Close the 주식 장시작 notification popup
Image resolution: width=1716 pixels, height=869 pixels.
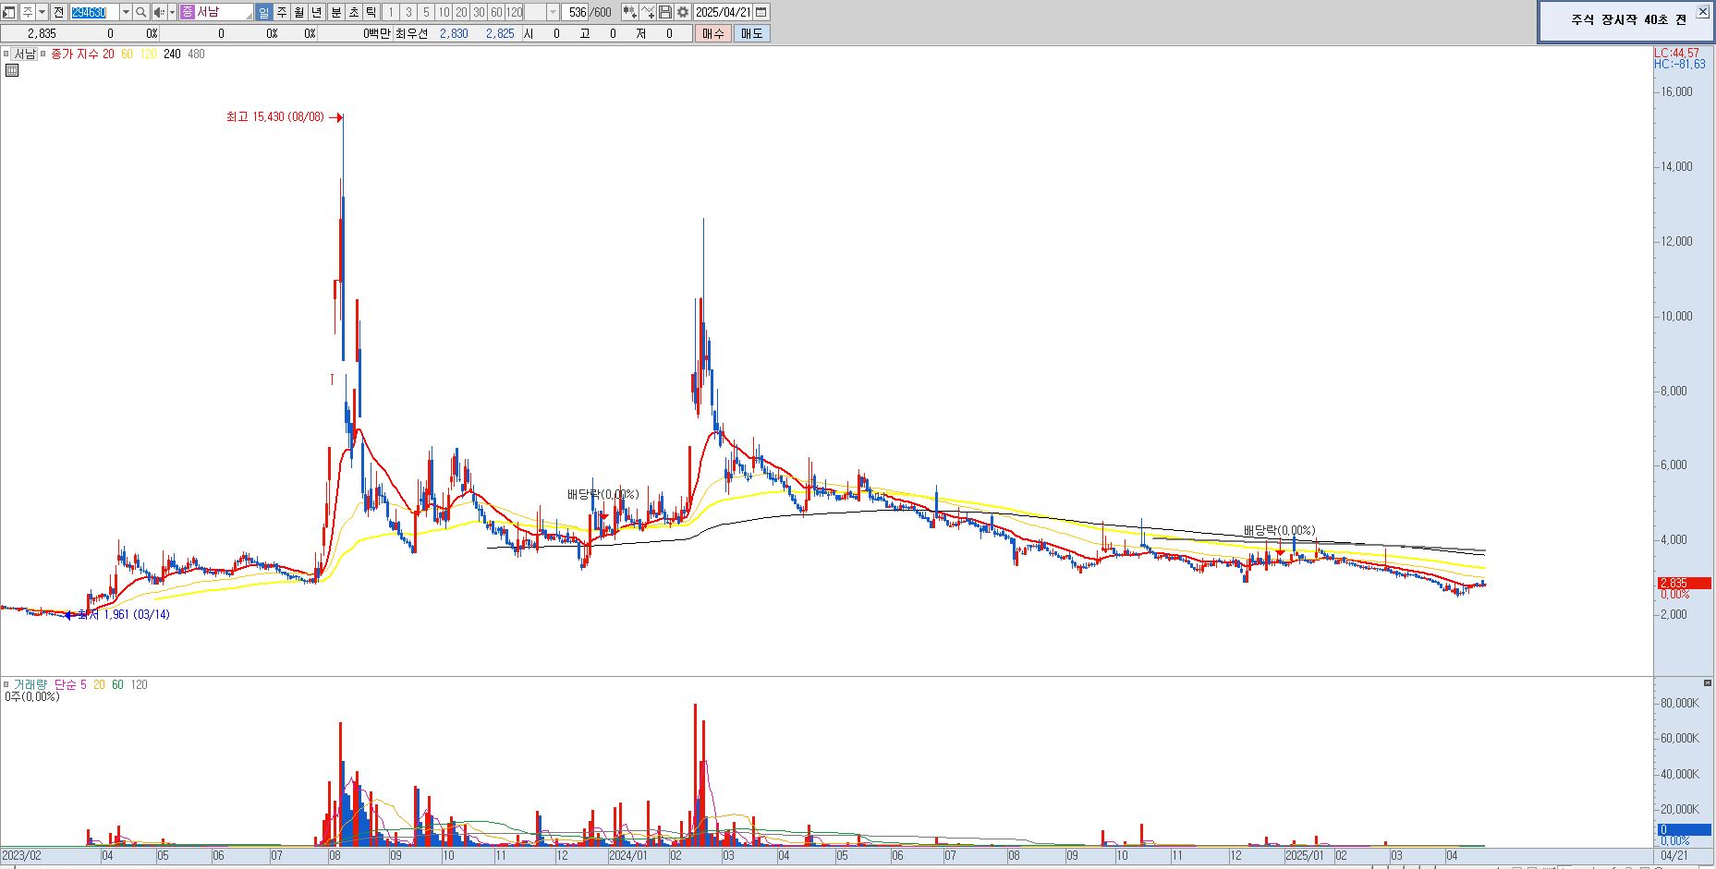1702,12
